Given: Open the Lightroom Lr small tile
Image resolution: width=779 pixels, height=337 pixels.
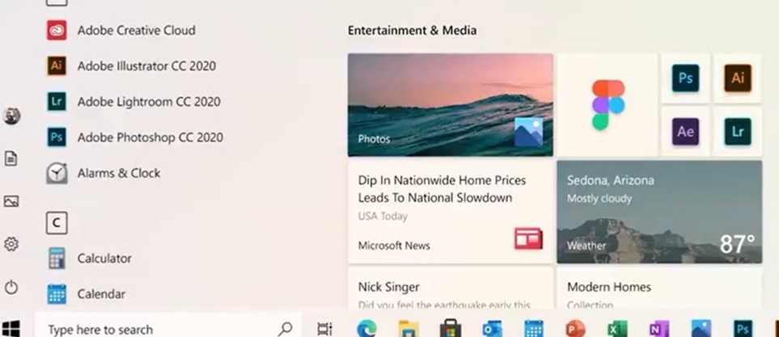Looking at the screenshot, I should (738, 132).
